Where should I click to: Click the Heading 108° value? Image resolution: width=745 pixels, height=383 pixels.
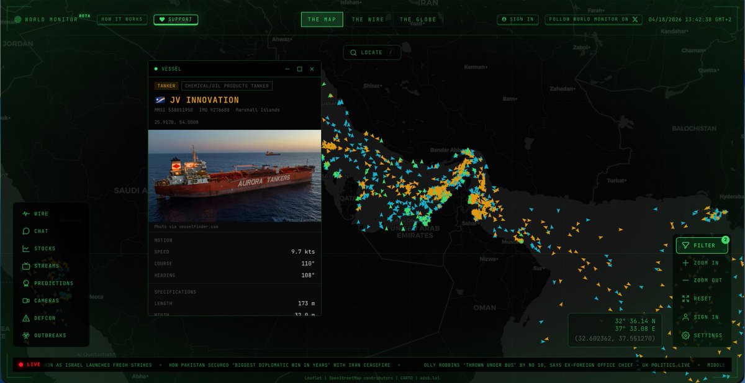pyautogui.click(x=308, y=275)
